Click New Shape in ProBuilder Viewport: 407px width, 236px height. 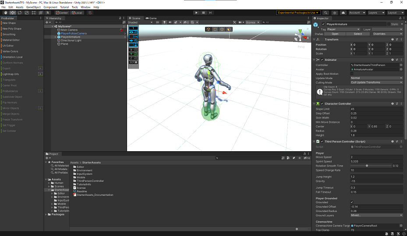[x=9, y=23]
